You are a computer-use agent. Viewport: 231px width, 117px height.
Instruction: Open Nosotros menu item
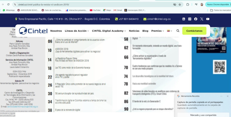point(56,31)
